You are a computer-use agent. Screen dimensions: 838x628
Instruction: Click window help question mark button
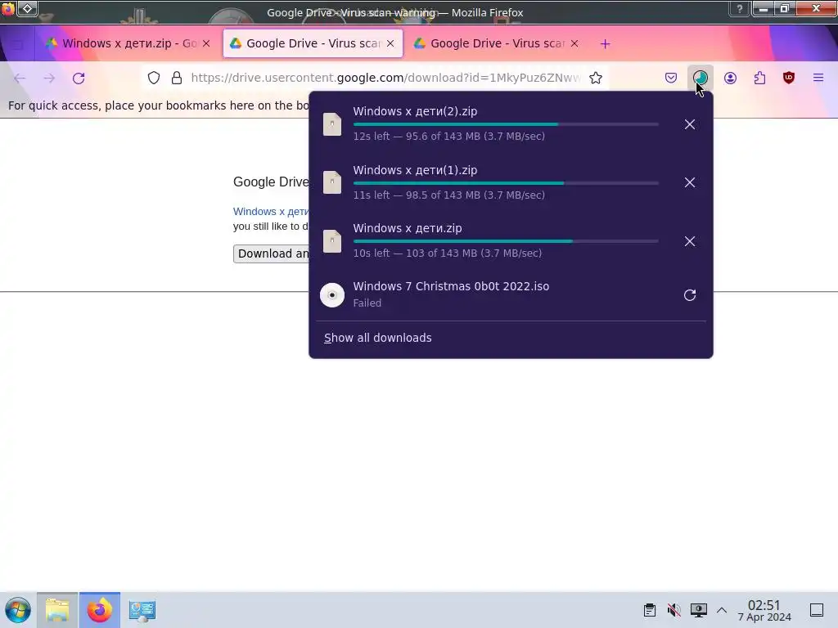tap(740, 8)
